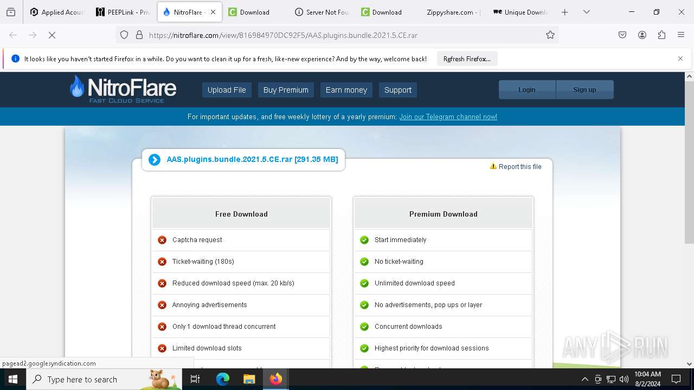Switch to the Zippyshare.com tab
The image size is (694, 390).
(x=454, y=12)
